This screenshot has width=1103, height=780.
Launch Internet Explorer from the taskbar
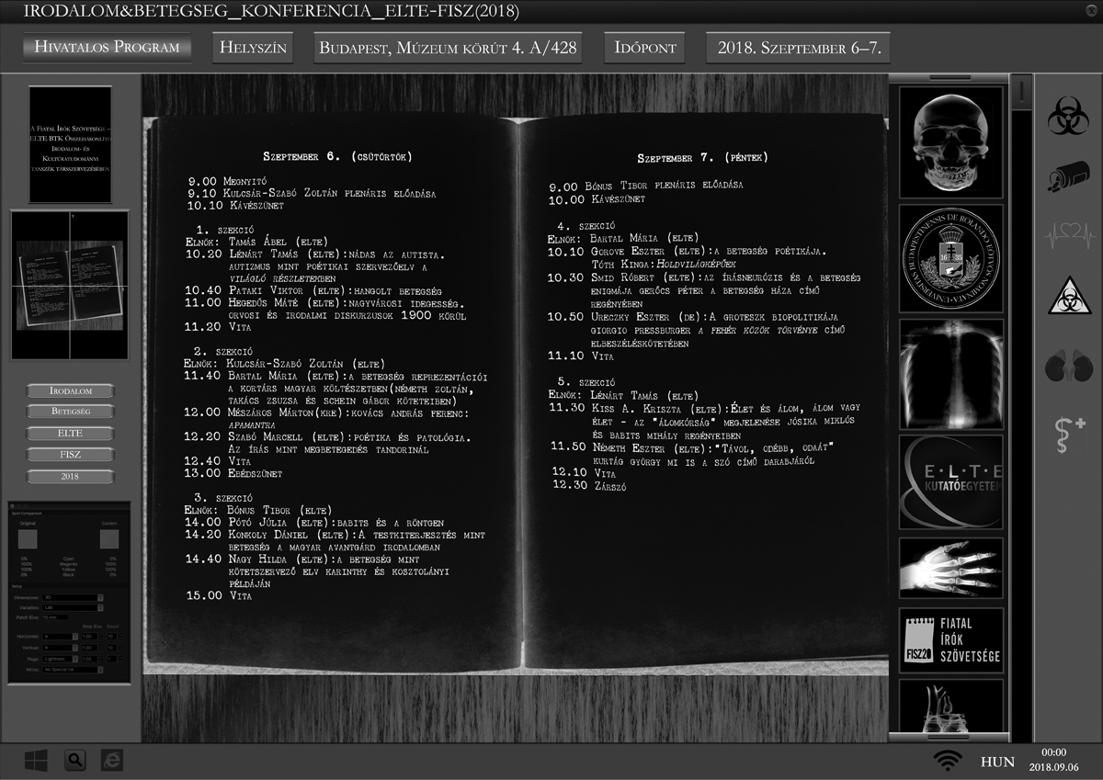[x=110, y=761]
